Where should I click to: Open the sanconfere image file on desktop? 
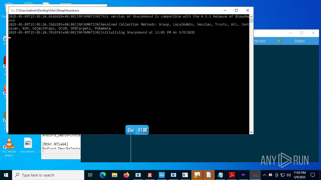[x=28, y=145]
